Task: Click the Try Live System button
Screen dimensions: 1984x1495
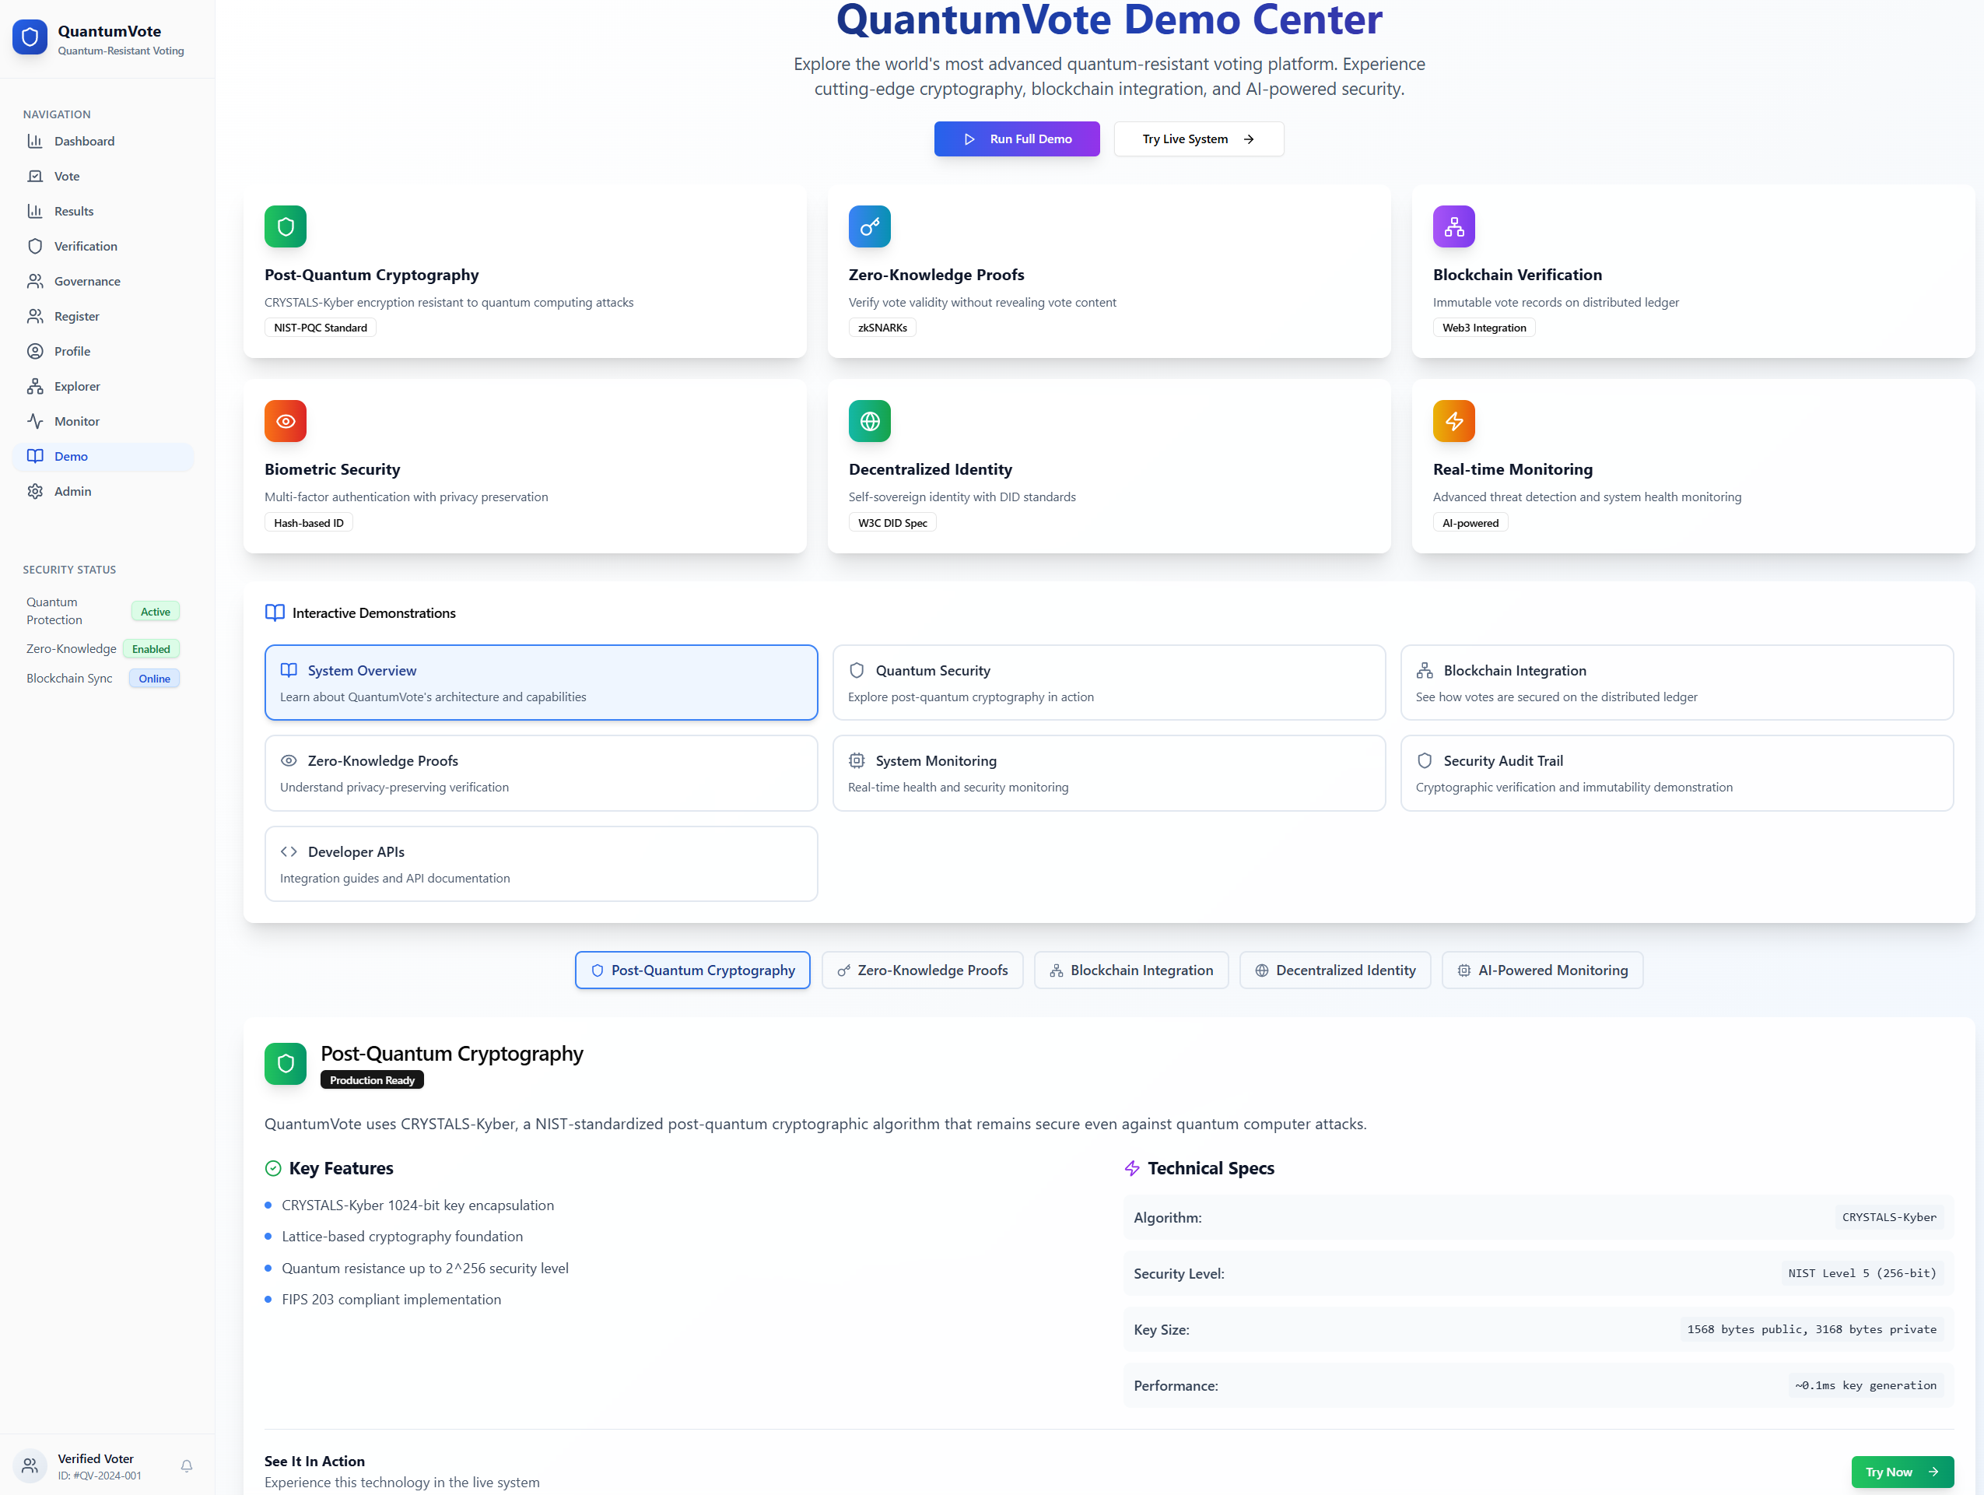Action: (x=1198, y=139)
